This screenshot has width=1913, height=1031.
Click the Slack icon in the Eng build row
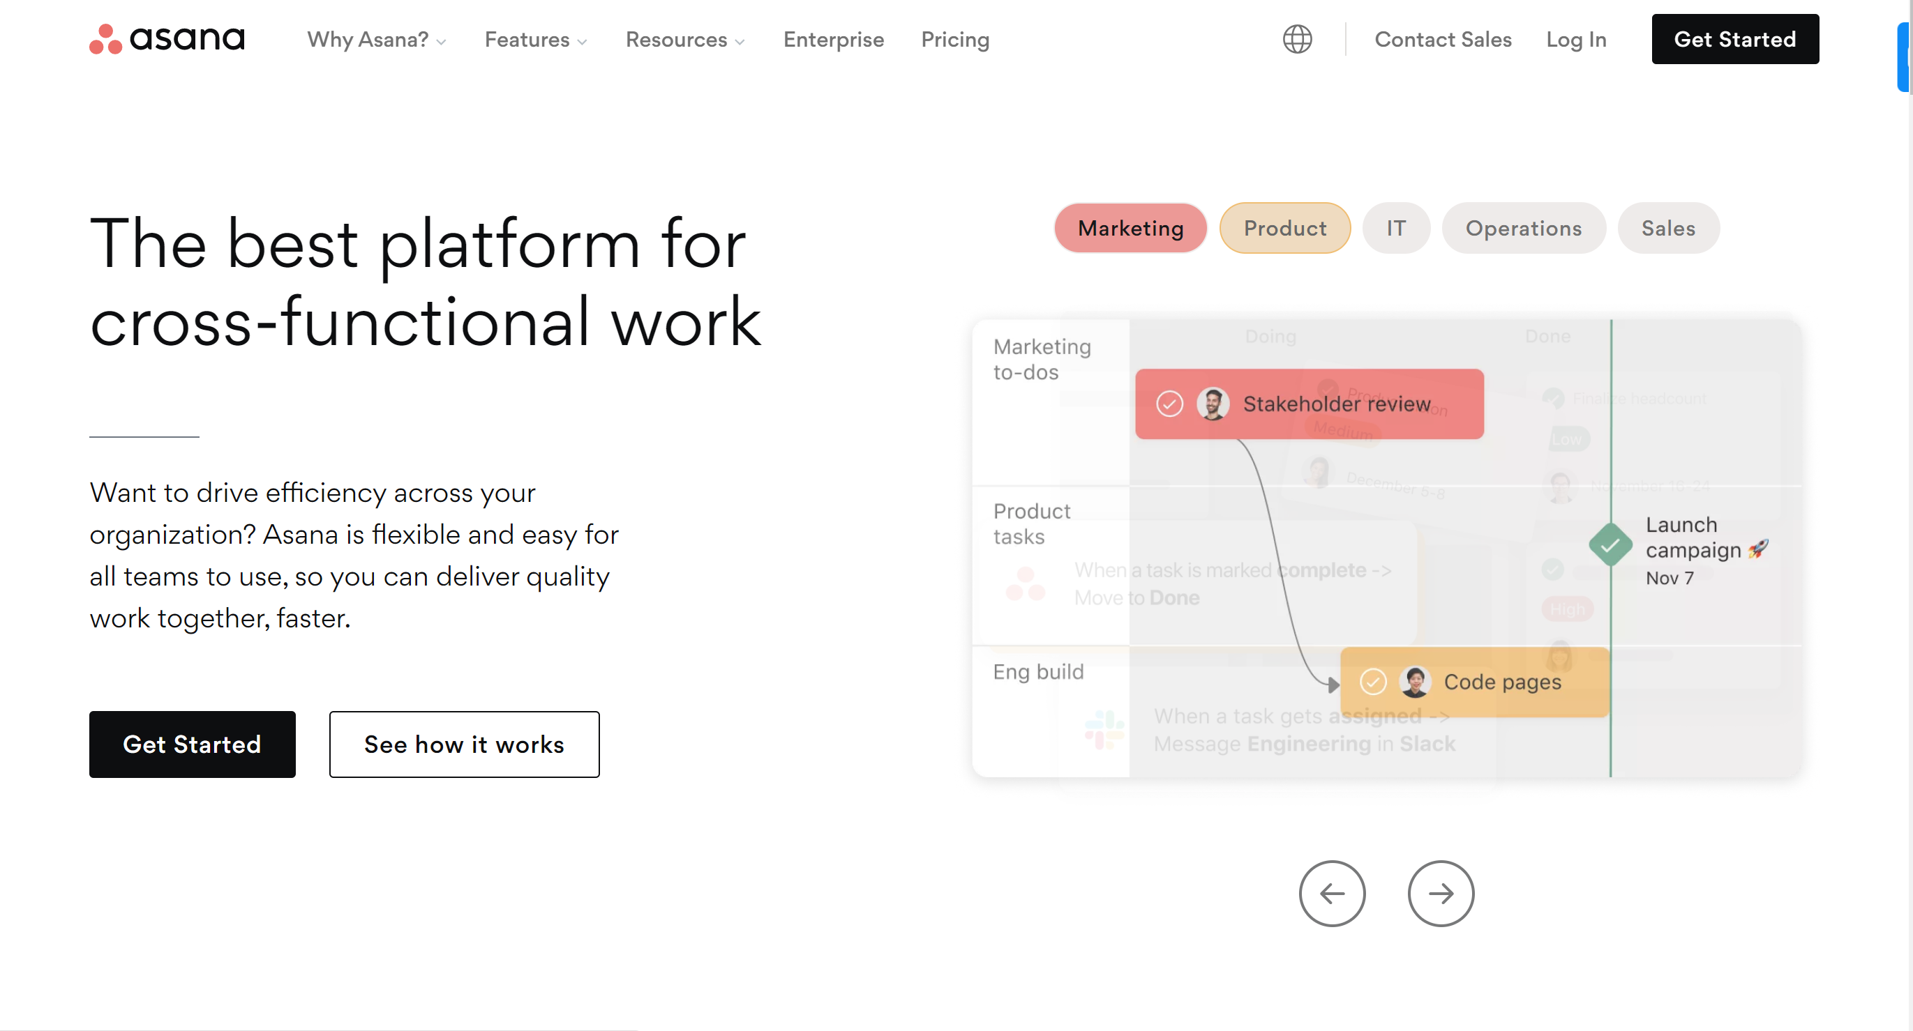point(1102,728)
